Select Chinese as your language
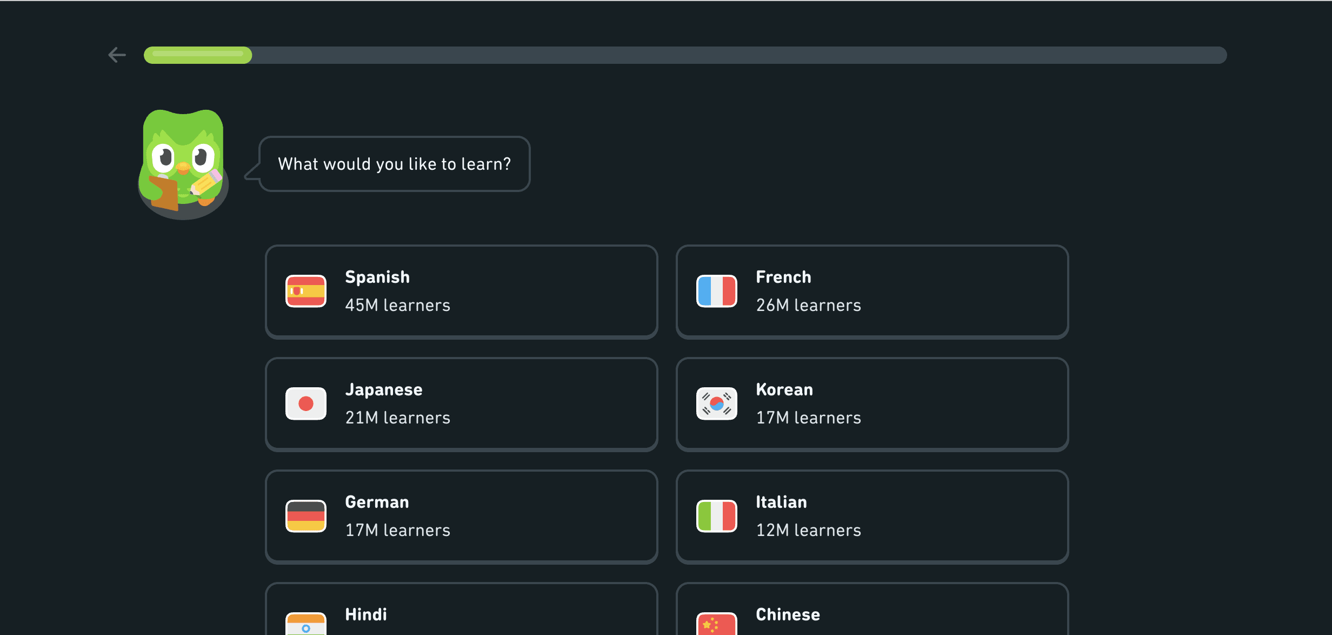Image resolution: width=1332 pixels, height=635 pixels. click(872, 617)
